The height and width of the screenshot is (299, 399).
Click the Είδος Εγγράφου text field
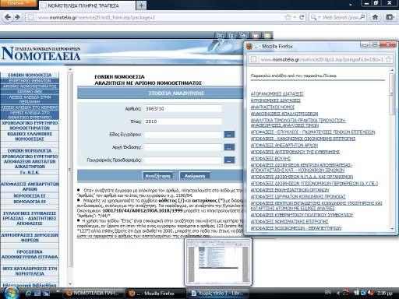[x=183, y=135]
